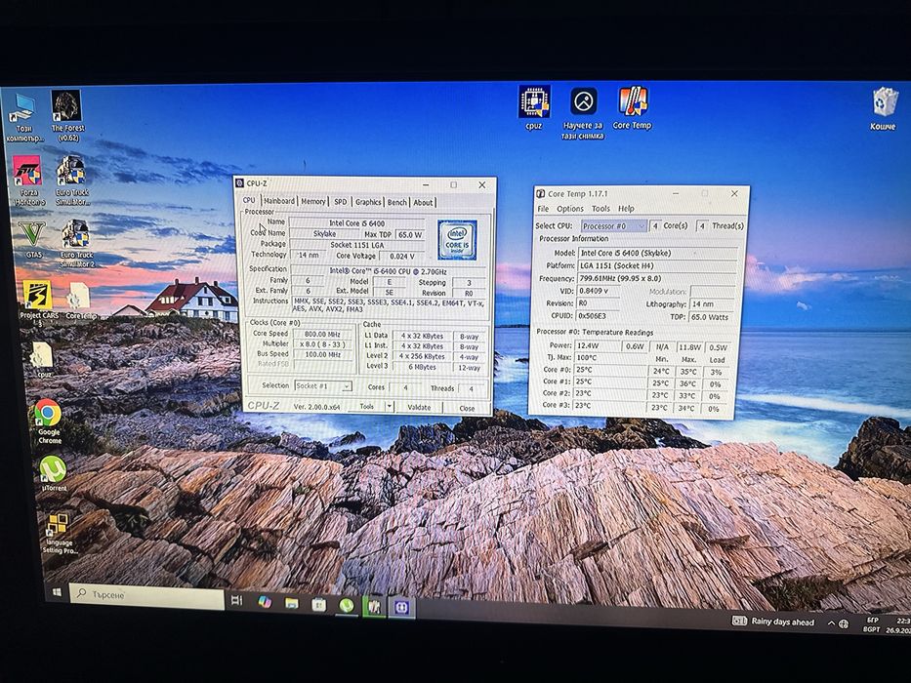The width and height of the screenshot is (911, 683).
Task: Open the Graphics tab in CPU-Z
Action: [368, 202]
